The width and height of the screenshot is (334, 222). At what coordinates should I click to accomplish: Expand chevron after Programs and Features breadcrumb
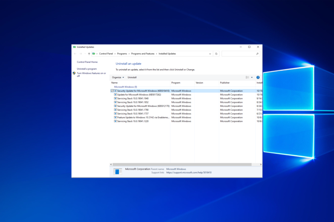coord(156,54)
